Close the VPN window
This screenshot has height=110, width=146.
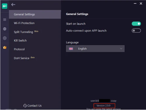click(x=141, y=4)
